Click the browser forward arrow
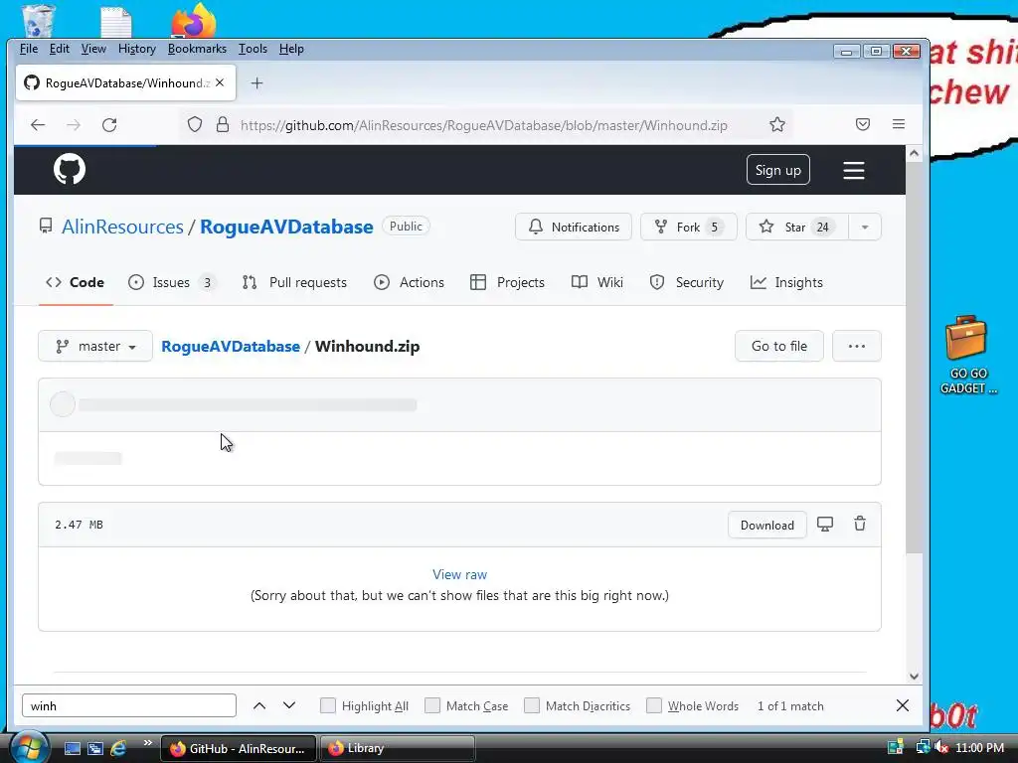Viewport: 1018px width, 763px height. click(74, 124)
